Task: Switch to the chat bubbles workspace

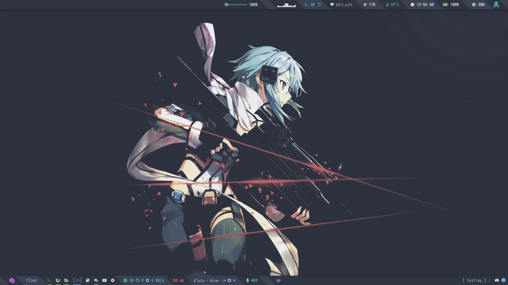Action: coord(96,281)
